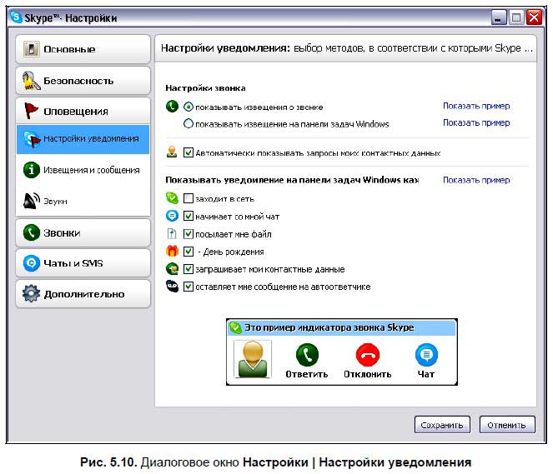Click contact icon beside Автоматически показывать запросы

172,152
